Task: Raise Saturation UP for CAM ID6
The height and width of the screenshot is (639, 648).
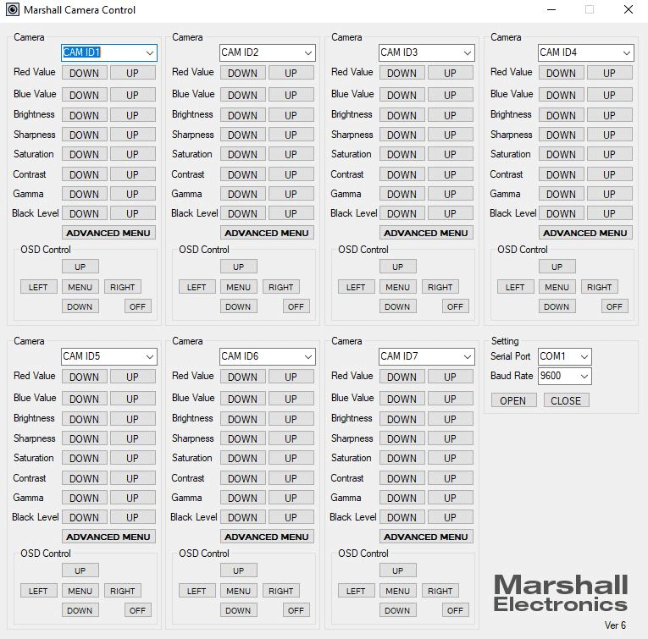Action: [291, 458]
